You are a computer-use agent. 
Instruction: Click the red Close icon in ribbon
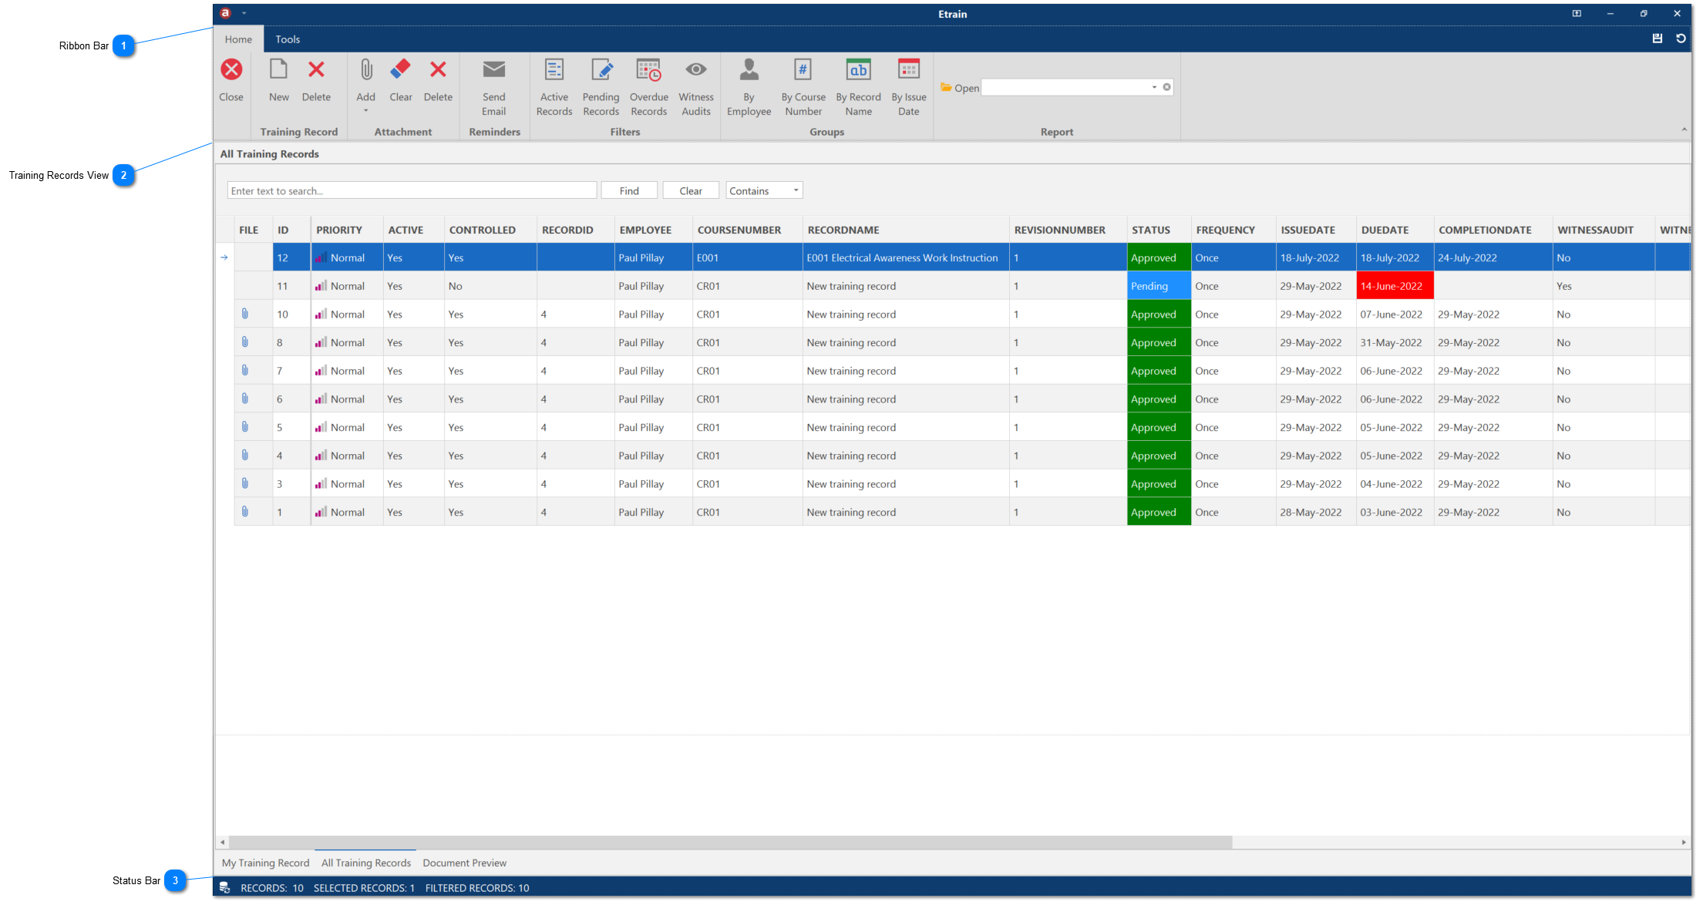coord(231,70)
